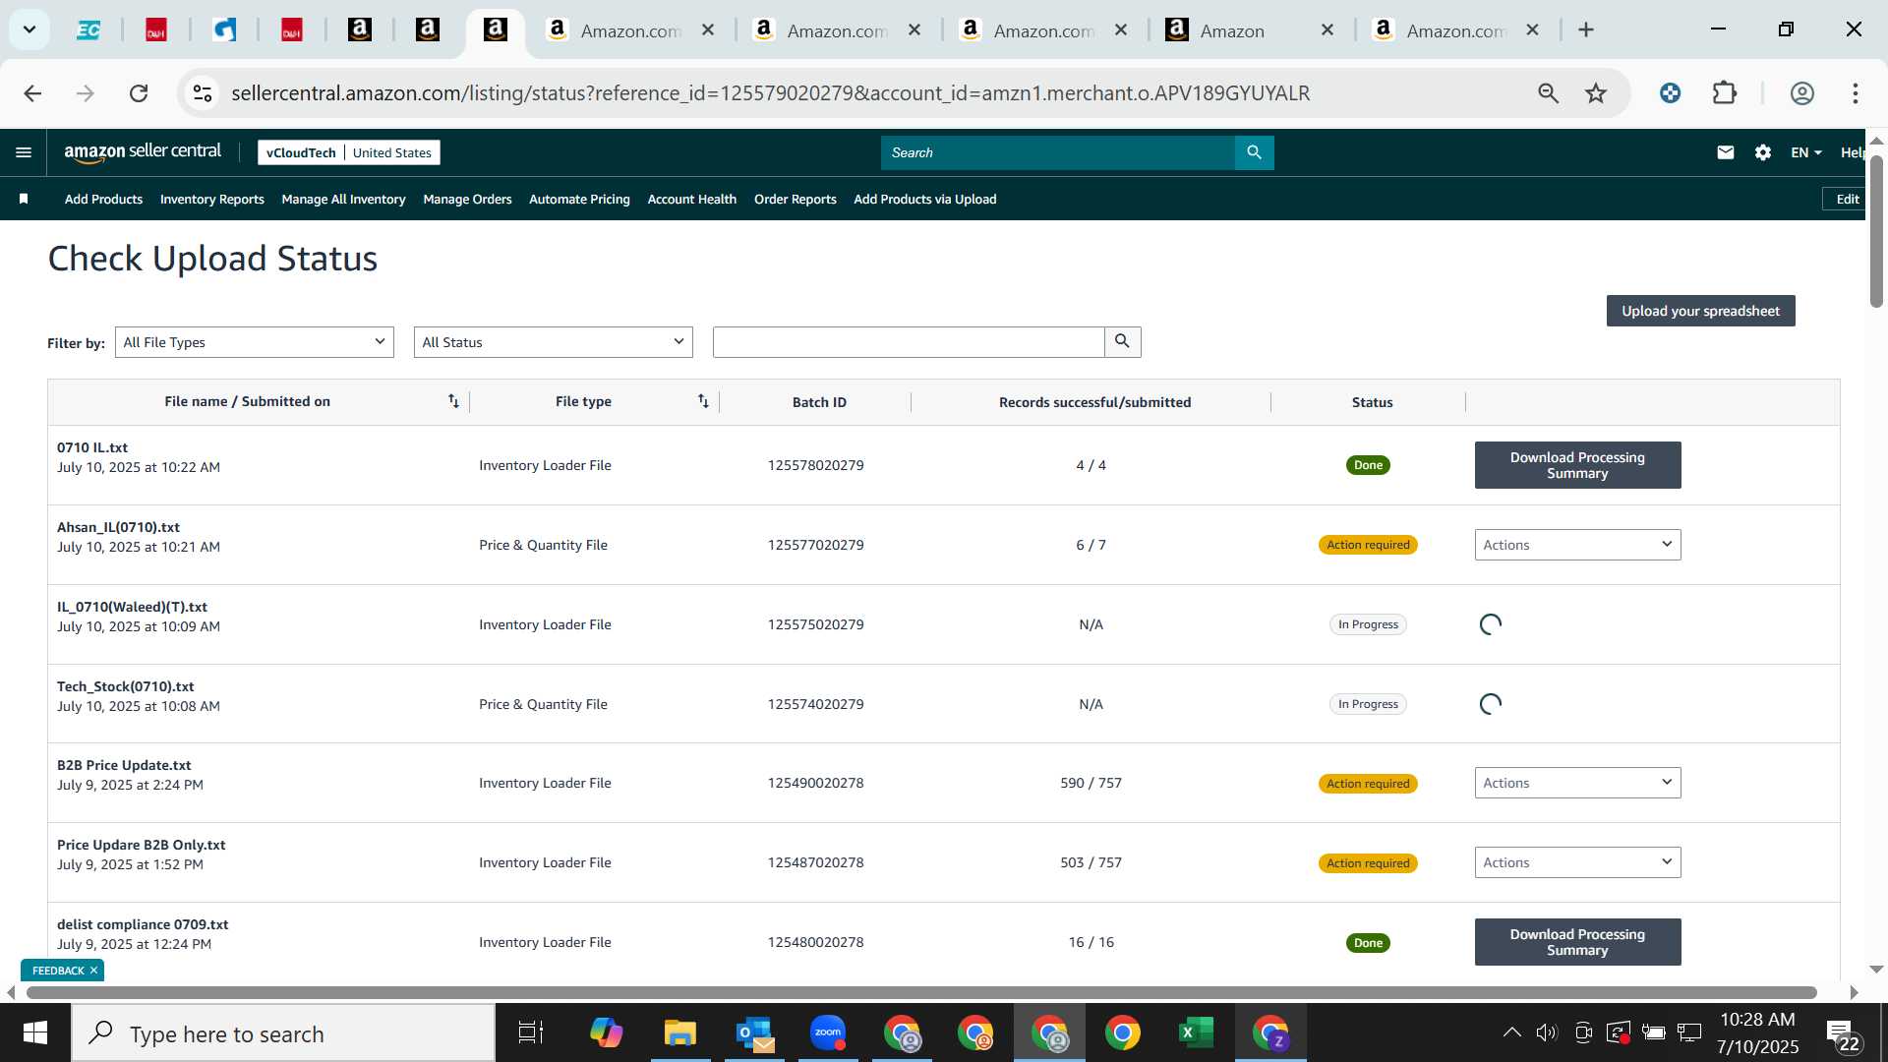Click the vertical page scrollbar thumb

tap(1876, 231)
